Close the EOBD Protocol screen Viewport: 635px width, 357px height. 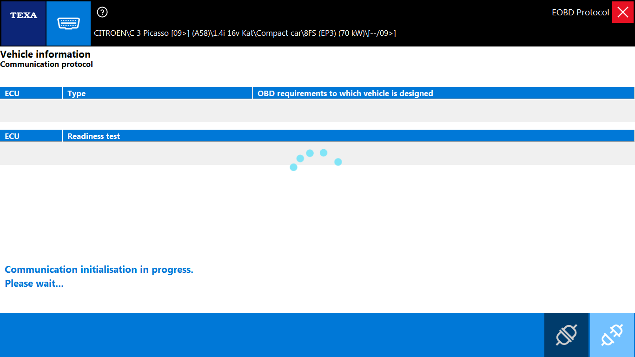623,12
